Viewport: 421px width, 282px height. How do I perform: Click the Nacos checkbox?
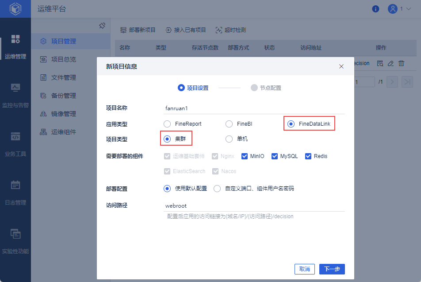pyautogui.click(x=215, y=171)
